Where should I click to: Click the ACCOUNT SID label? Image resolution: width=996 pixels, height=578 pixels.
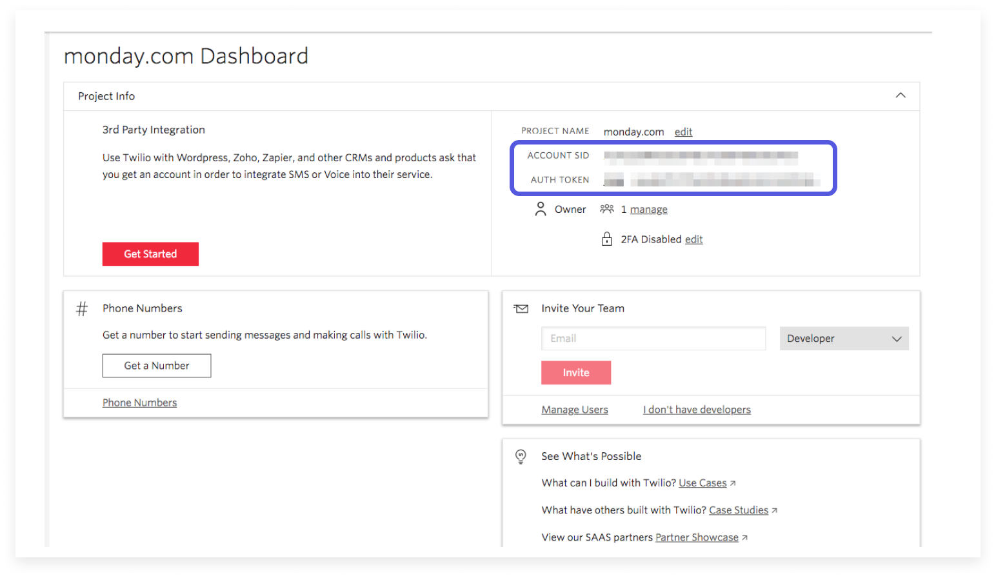pos(558,155)
